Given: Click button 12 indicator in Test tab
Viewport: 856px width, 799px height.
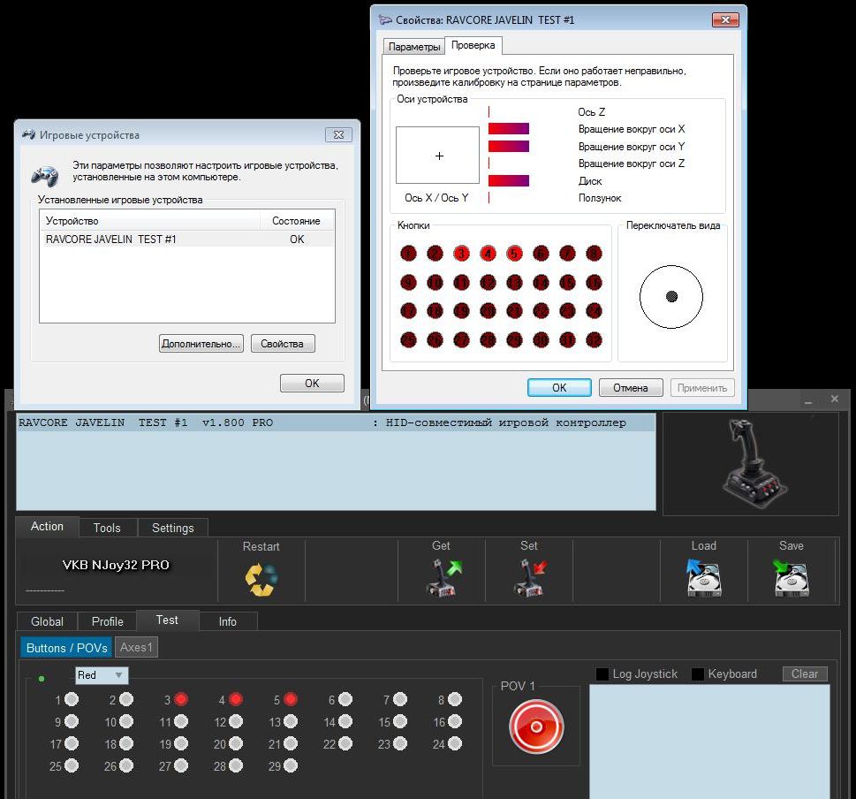Looking at the screenshot, I should click(235, 722).
